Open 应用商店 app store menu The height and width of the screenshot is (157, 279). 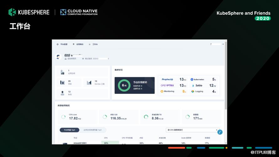[80, 44]
